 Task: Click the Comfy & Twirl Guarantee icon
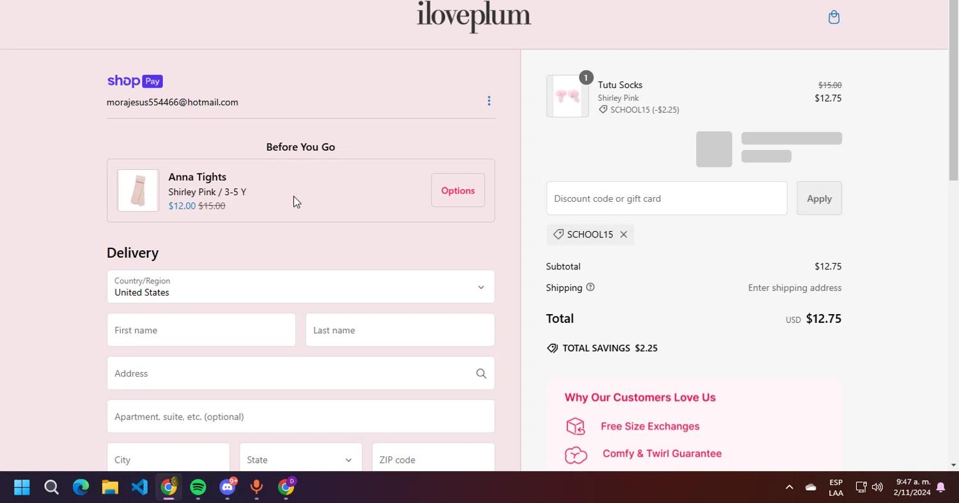pyautogui.click(x=576, y=454)
